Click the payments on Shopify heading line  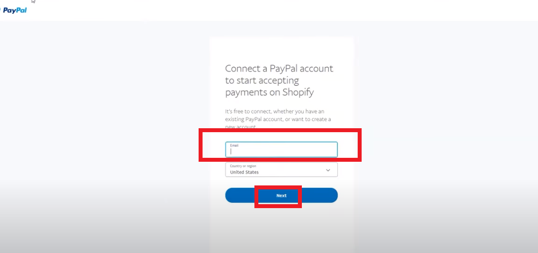pyautogui.click(x=269, y=92)
